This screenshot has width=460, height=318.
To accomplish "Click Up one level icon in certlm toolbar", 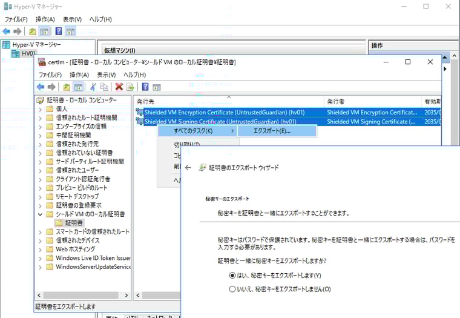I will [67, 87].
